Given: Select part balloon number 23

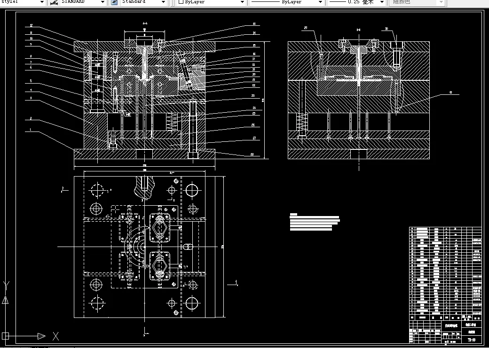Looking at the screenshot, I should click(253, 96).
